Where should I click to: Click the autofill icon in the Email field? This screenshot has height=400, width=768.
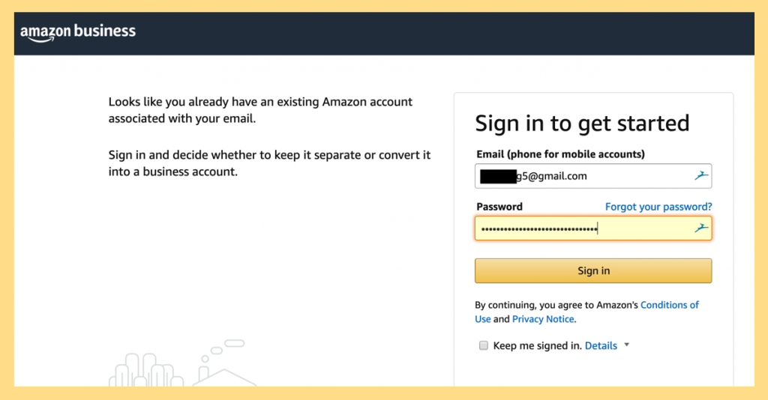pos(700,176)
